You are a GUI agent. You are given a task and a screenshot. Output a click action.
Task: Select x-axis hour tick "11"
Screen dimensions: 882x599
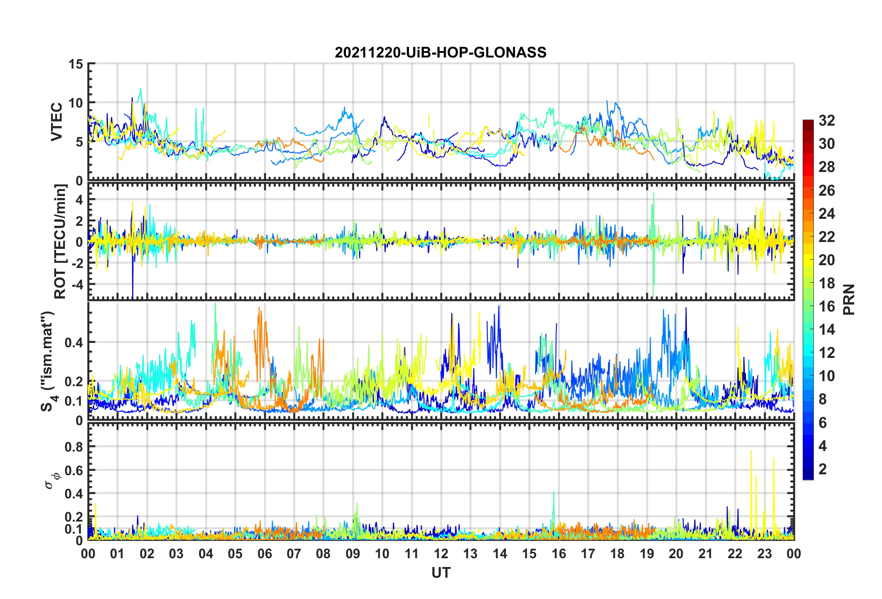pos(412,554)
